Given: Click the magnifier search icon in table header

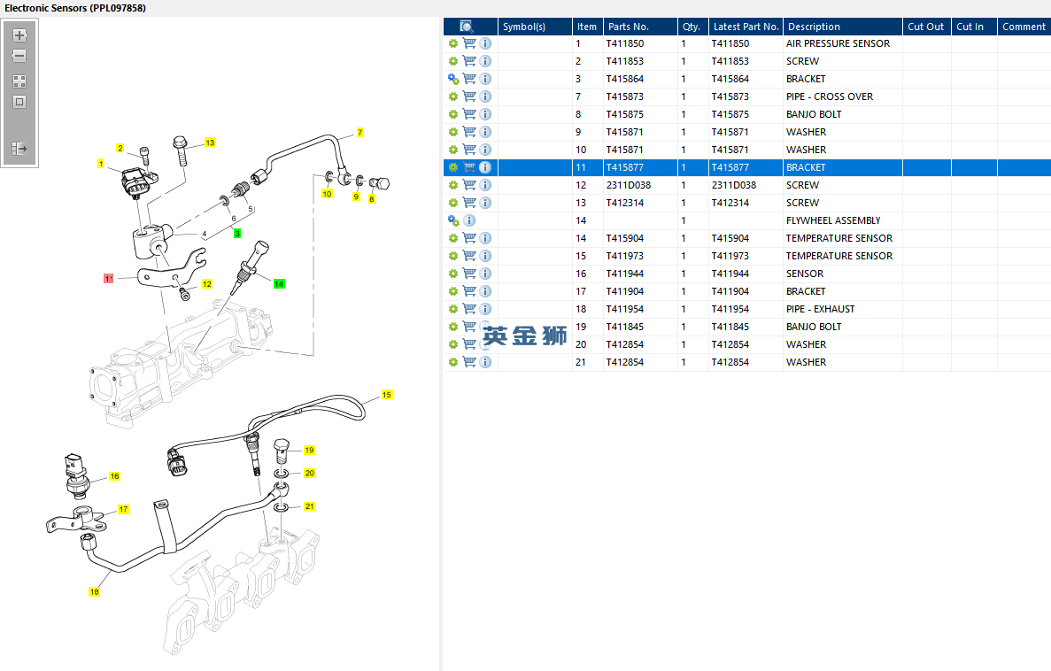Looking at the screenshot, I should 467,27.
